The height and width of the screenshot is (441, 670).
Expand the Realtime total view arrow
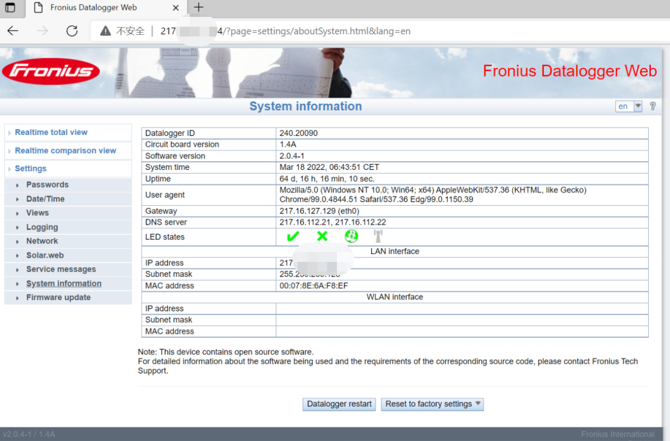pyautogui.click(x=10, y=133)
